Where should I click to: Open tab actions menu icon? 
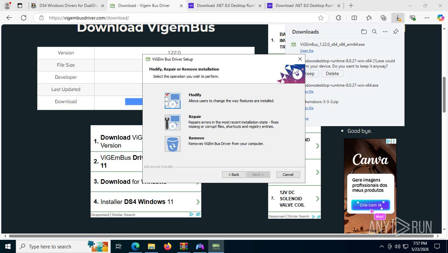pos(20,6)
